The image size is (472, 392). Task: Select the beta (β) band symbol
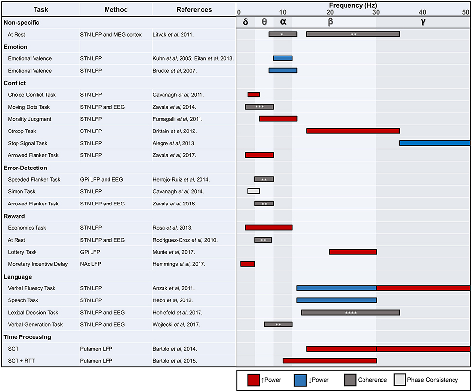pyautogui.click(x=330, y=22)
